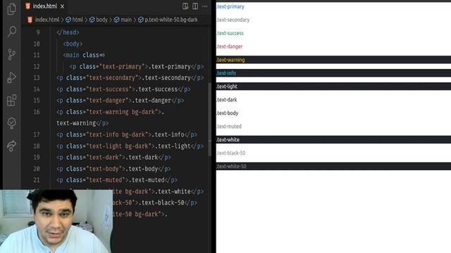
Task: Click .text-body in the browser preview
Action: pos(227,113)
